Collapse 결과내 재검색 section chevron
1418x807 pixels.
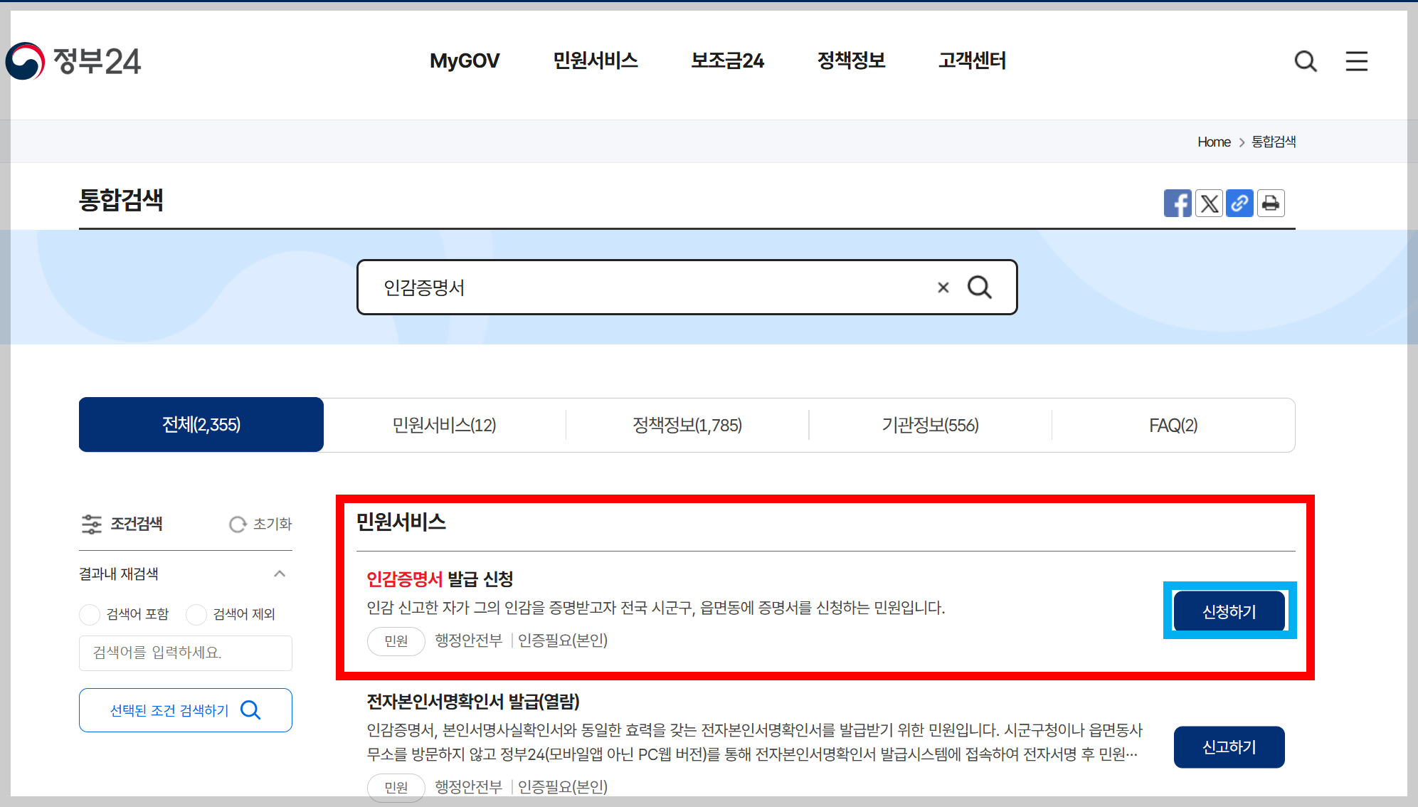pyautogui.click(x=280, y=574)
